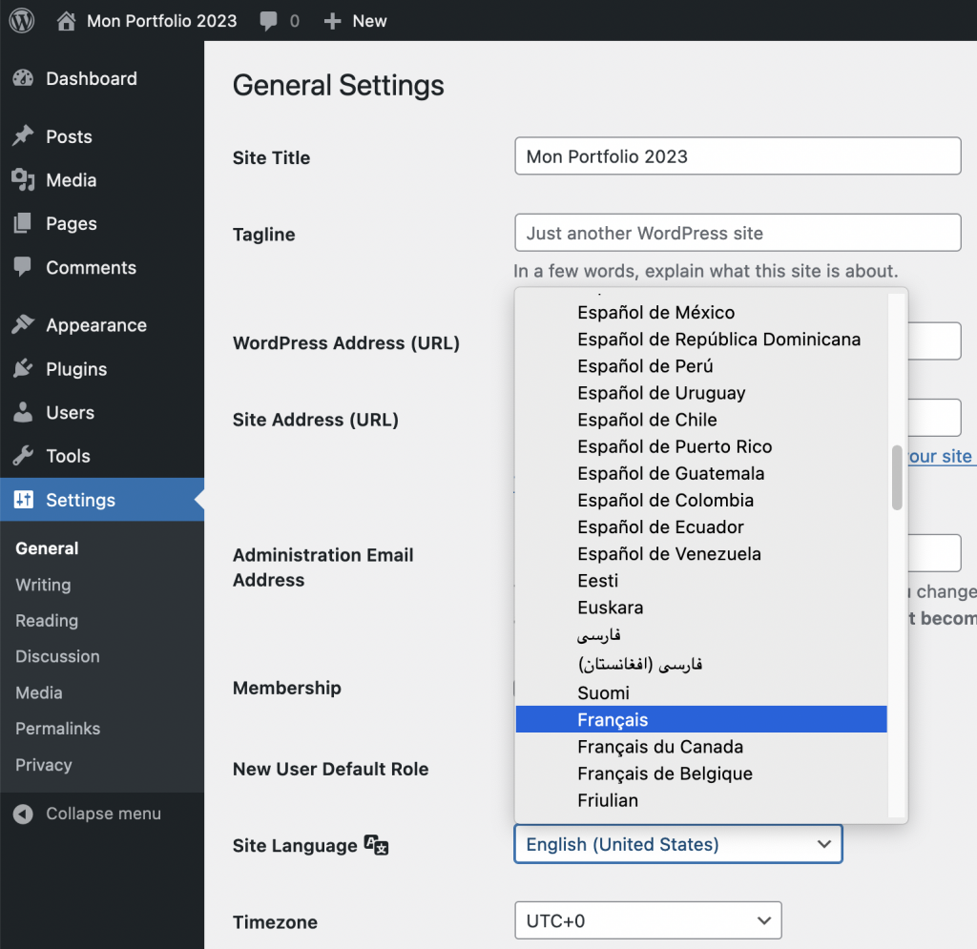Open the Permalinks settings submenu
This screenshot has height=949, width=977.
57,729
